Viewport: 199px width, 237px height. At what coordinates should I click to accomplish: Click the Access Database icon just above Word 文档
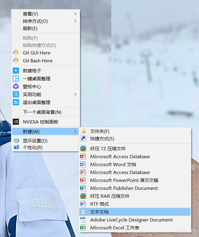83,156
